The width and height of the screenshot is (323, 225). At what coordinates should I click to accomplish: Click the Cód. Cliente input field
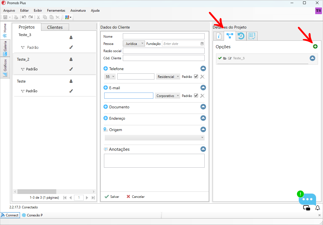tap(164, 58)
